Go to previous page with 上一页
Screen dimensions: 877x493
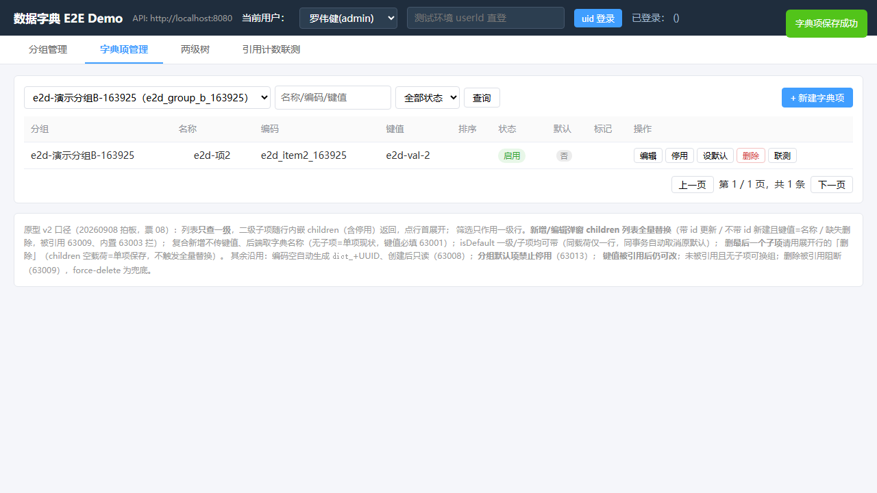693,184
